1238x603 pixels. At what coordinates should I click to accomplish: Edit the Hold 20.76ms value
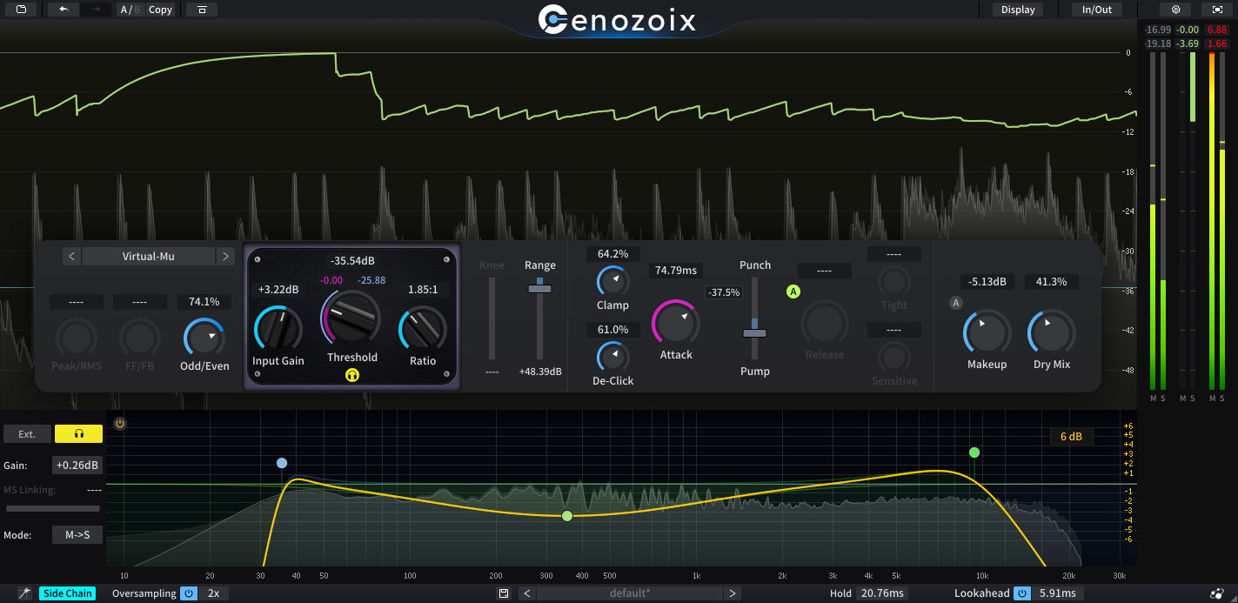tap(881, 593)
